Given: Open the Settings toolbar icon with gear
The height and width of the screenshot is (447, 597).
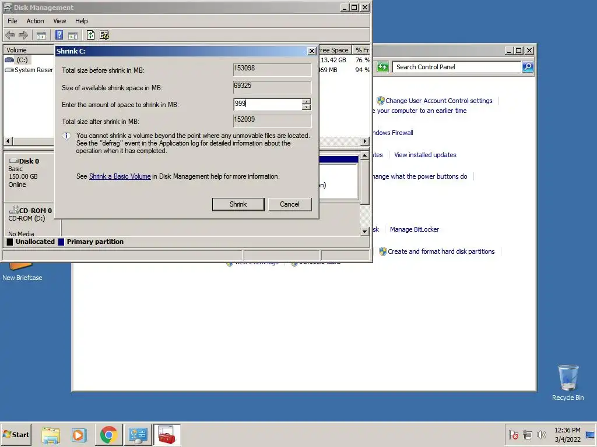Looking at the screenshot, I should (x=104, y=35).
